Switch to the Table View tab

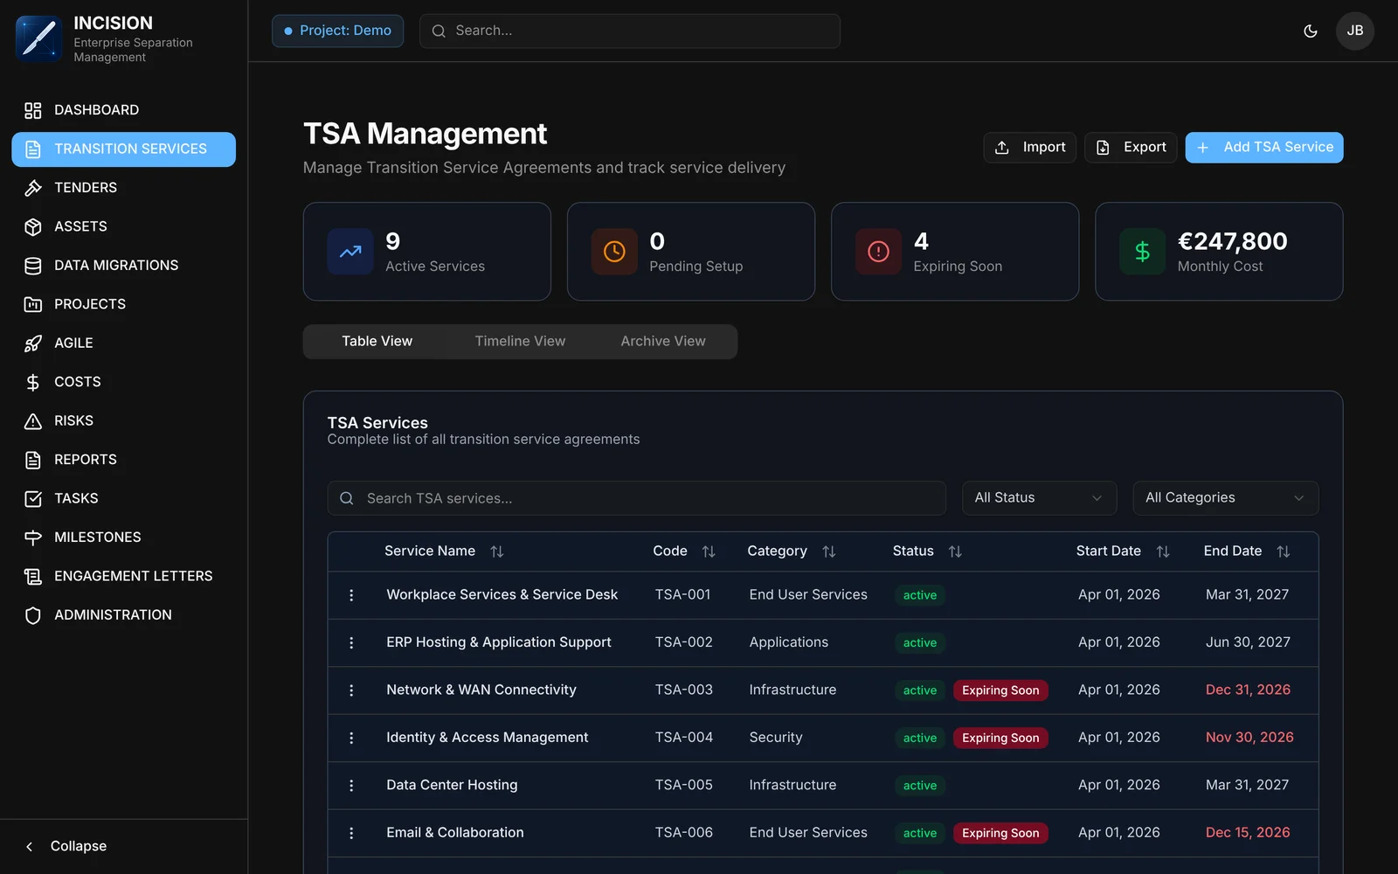377,342
